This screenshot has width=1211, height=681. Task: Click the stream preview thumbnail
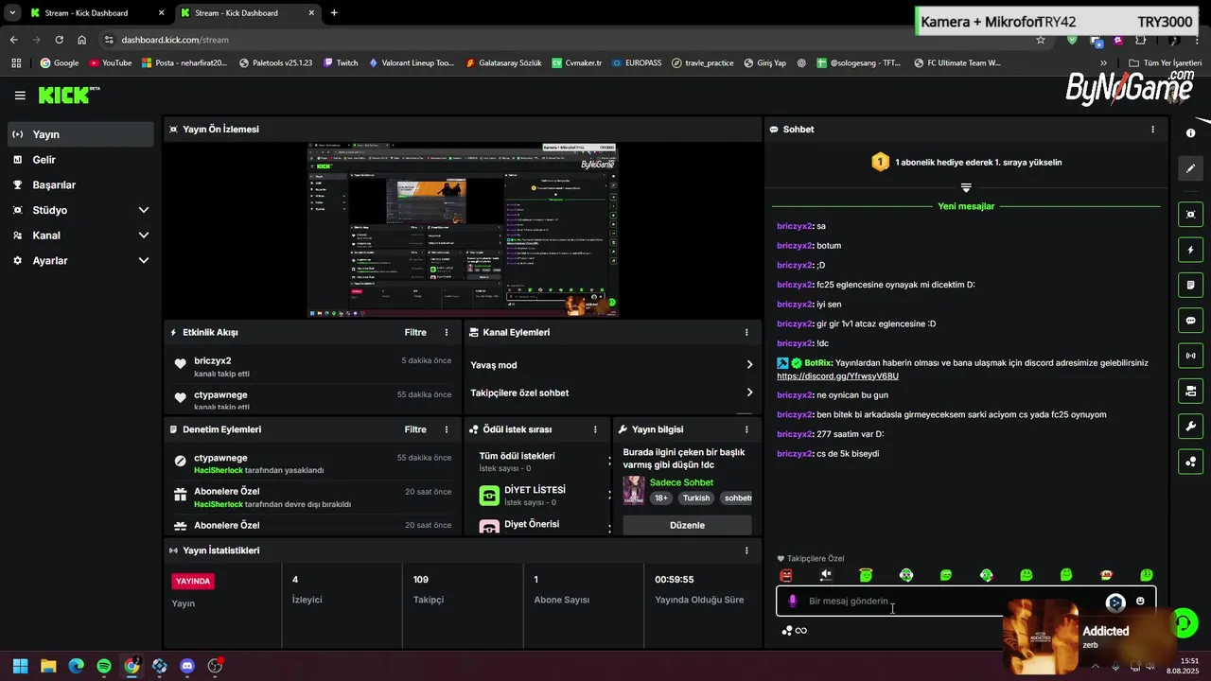tap(462, 230)
